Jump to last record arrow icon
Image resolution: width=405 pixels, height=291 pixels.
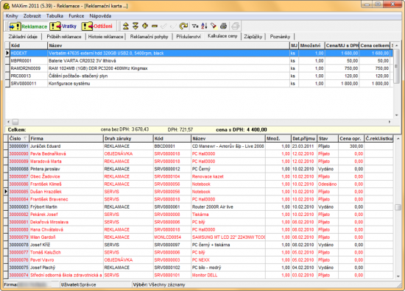pos(135,26)
